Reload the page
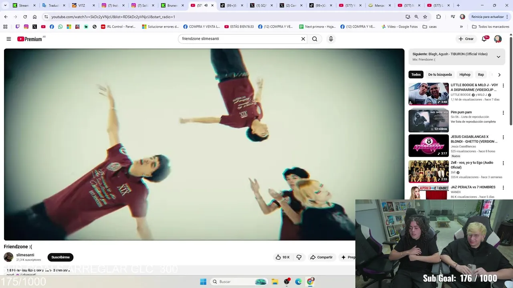The height and width of the screenshot is (288, 513). [25, 17]
